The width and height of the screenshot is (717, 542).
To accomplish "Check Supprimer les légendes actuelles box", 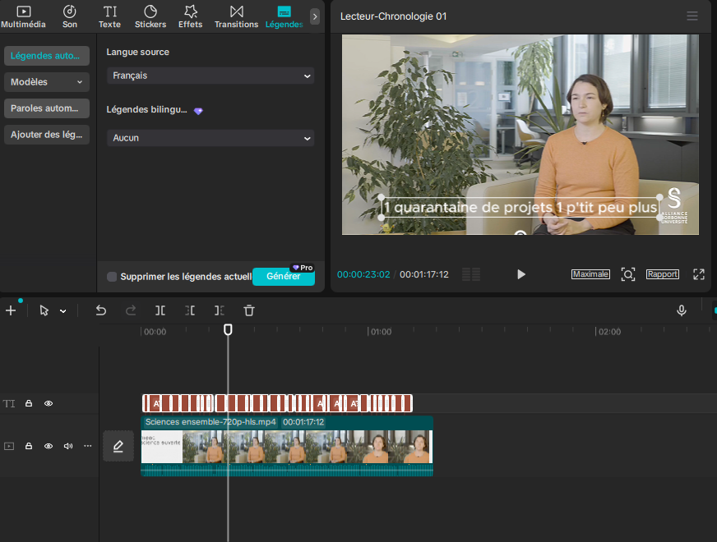I will point(112,277).
